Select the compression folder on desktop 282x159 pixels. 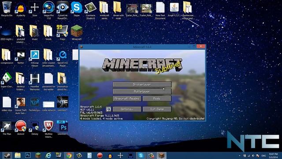[7, 56]
